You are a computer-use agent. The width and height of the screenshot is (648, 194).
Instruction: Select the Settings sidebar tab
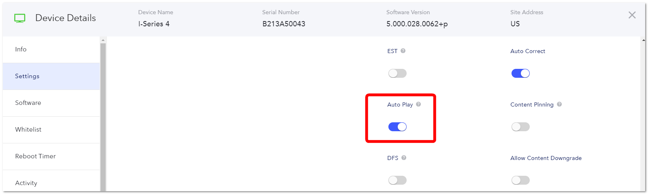click(51, 76)
